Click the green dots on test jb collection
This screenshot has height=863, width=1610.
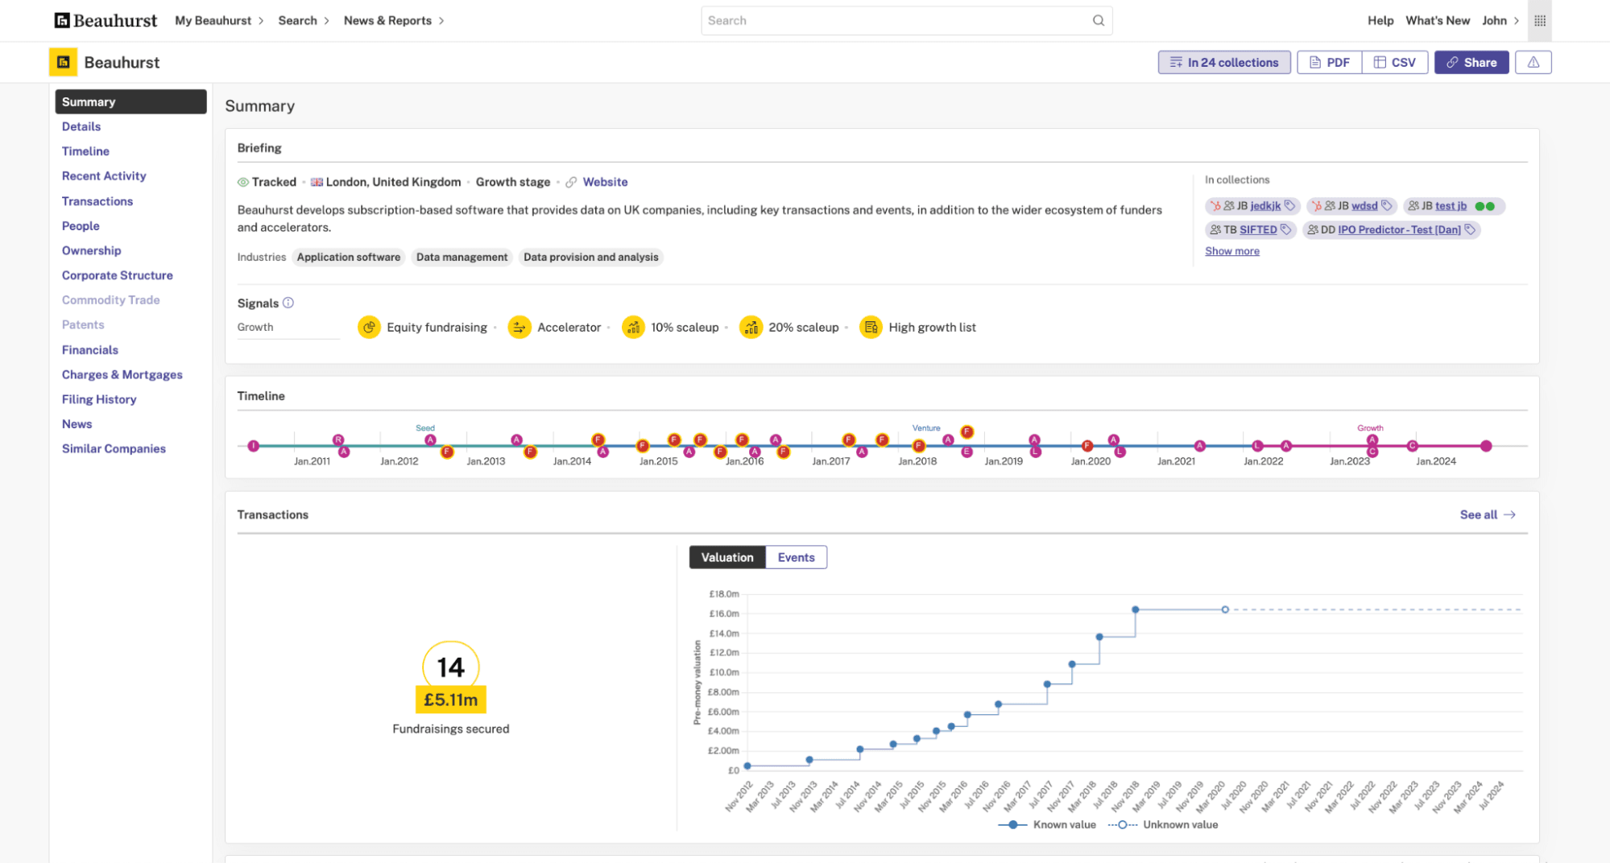tap(1485, 206)
